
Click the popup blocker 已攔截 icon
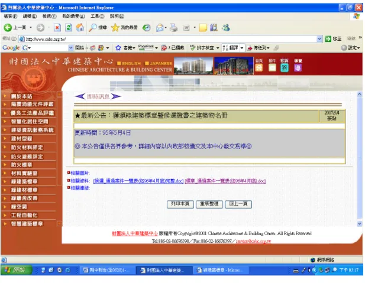(x=173, y=48)
